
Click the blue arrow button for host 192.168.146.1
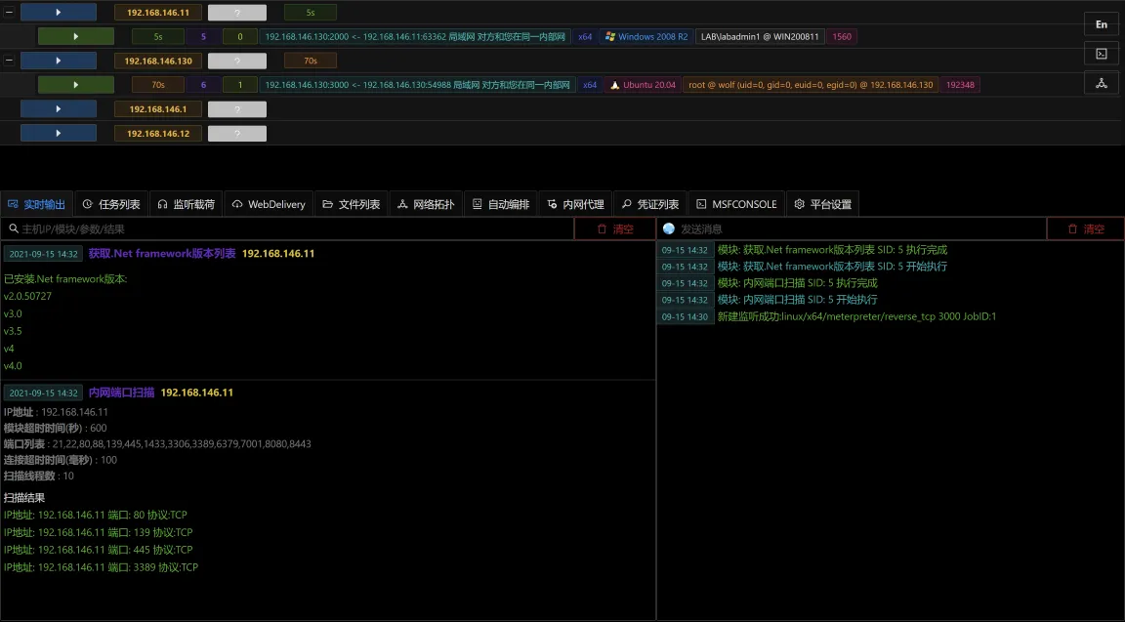tap(59, 109)
